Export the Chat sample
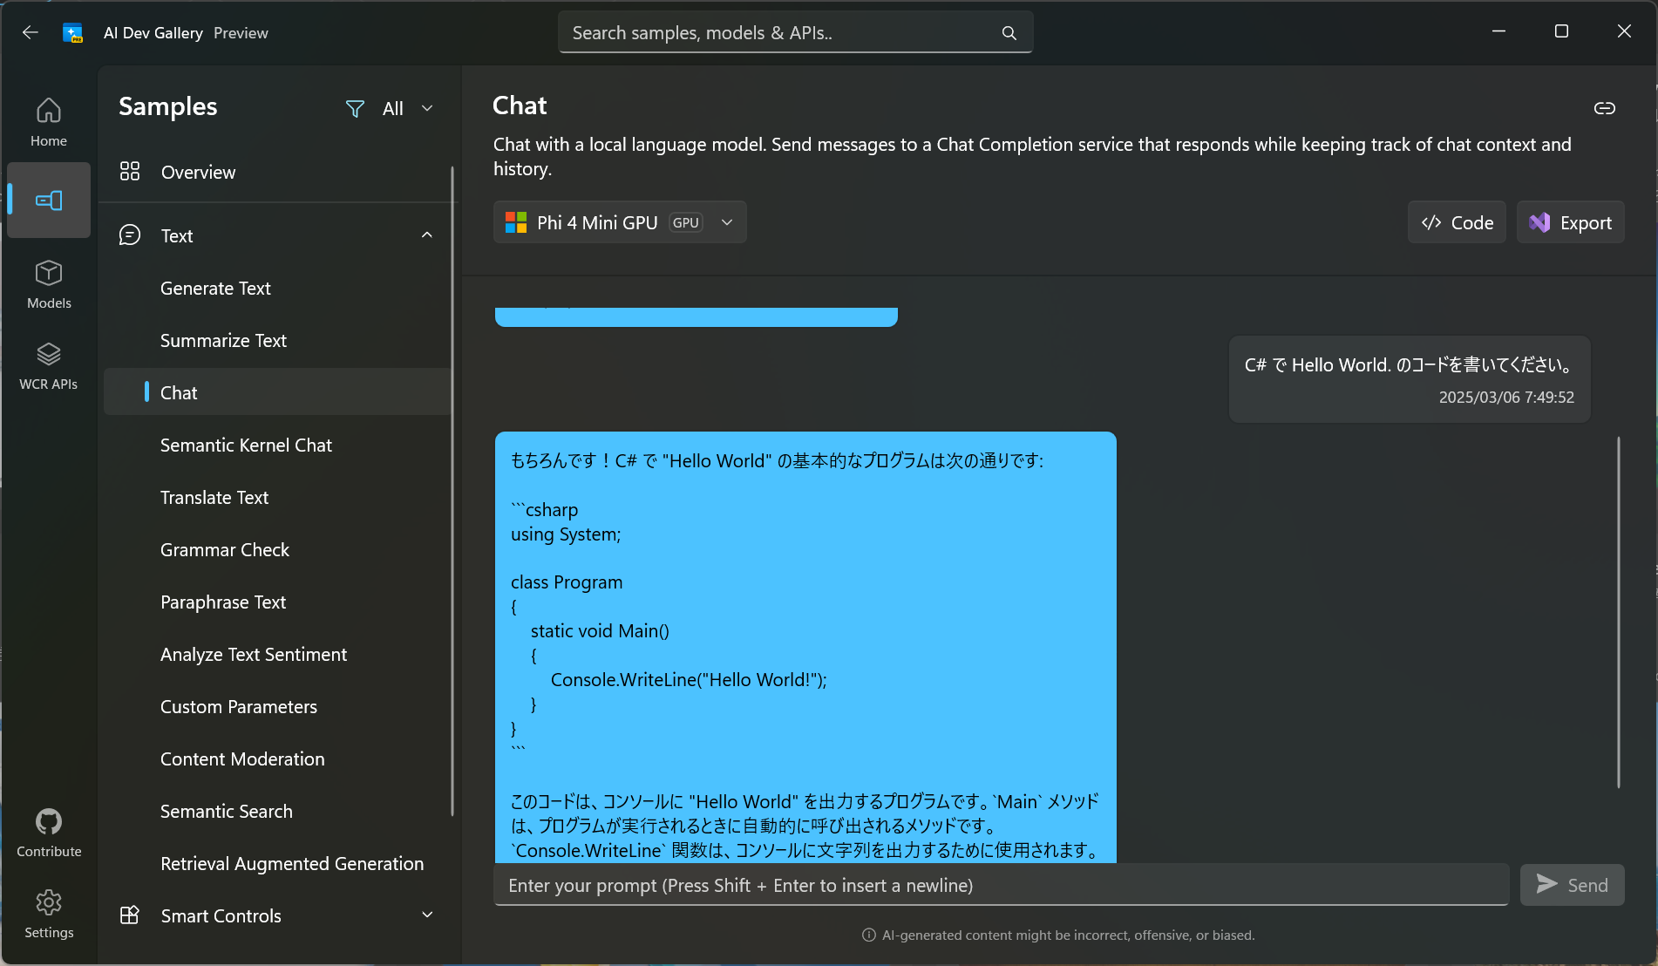This screenshot has width=1658, height=966. tap(1570, 222)
